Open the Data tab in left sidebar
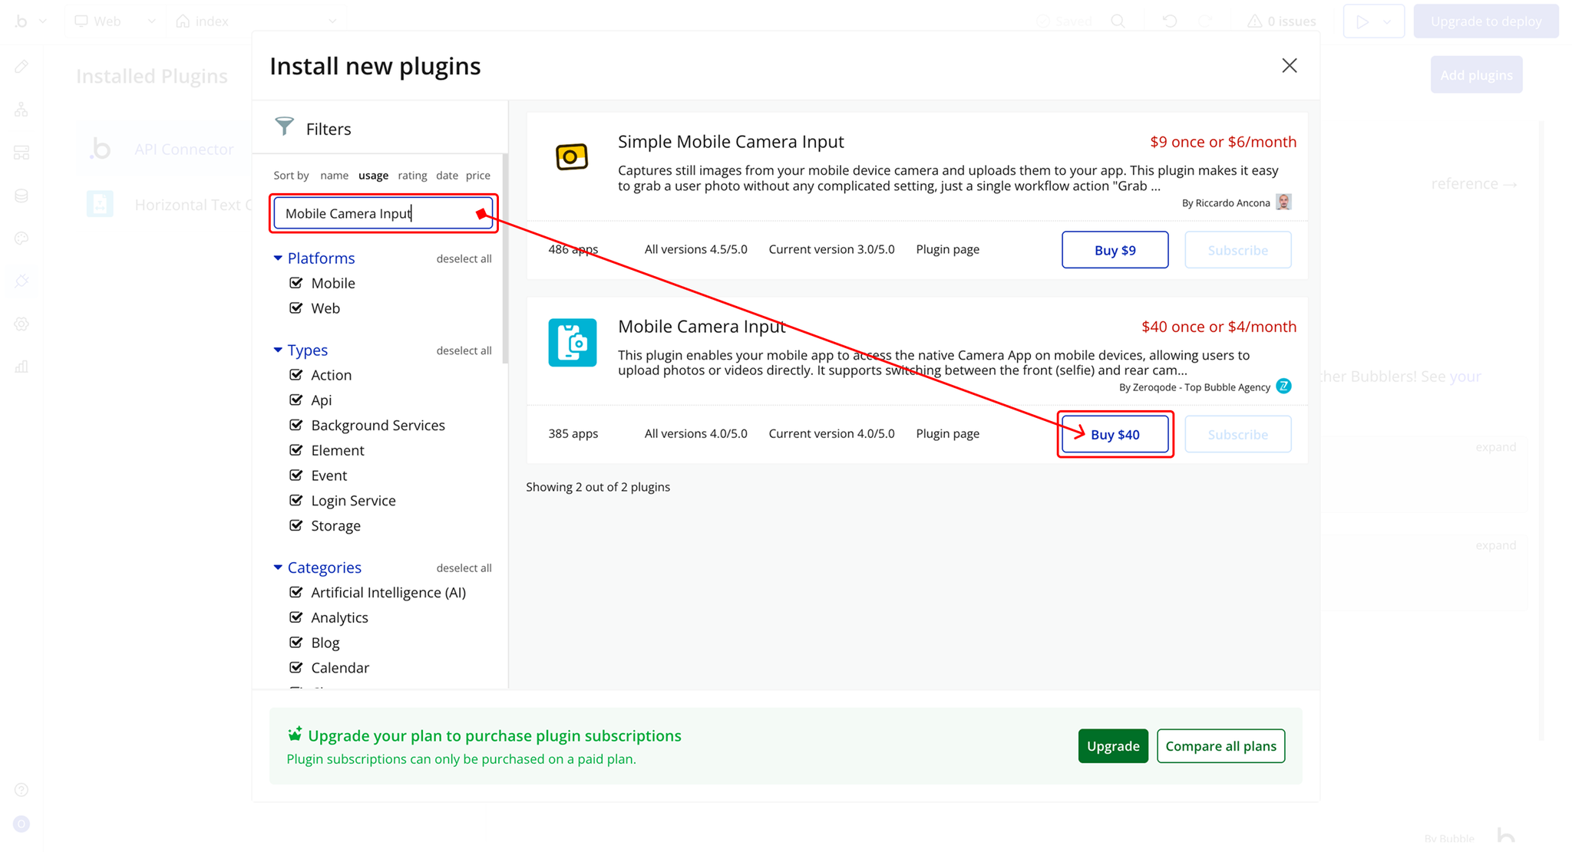Viewport: 1572px width, 852px height. [21, 196]
